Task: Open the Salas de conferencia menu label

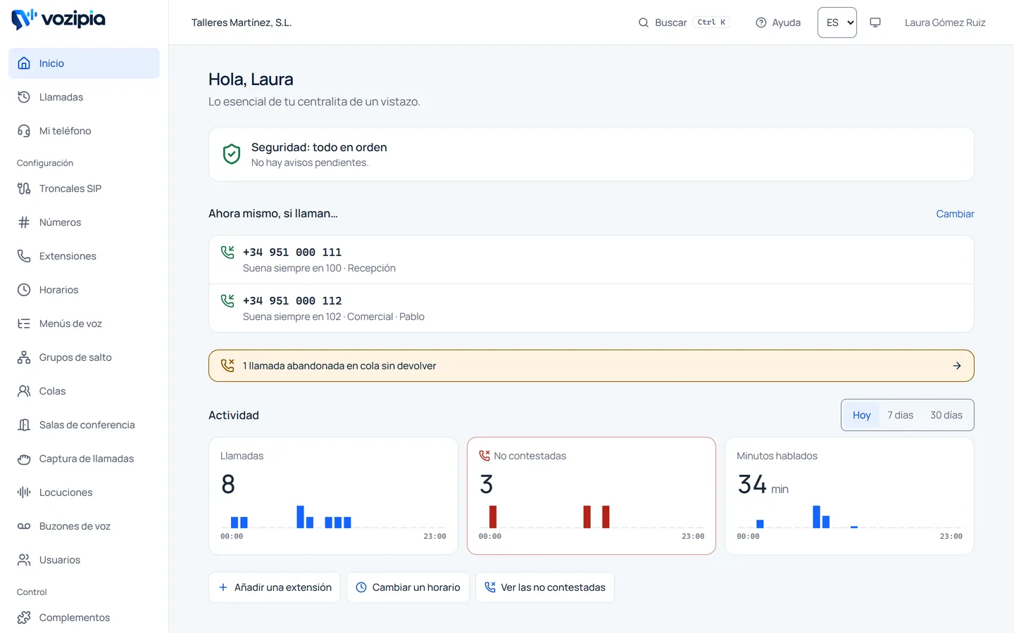Action: coord(87,425)
